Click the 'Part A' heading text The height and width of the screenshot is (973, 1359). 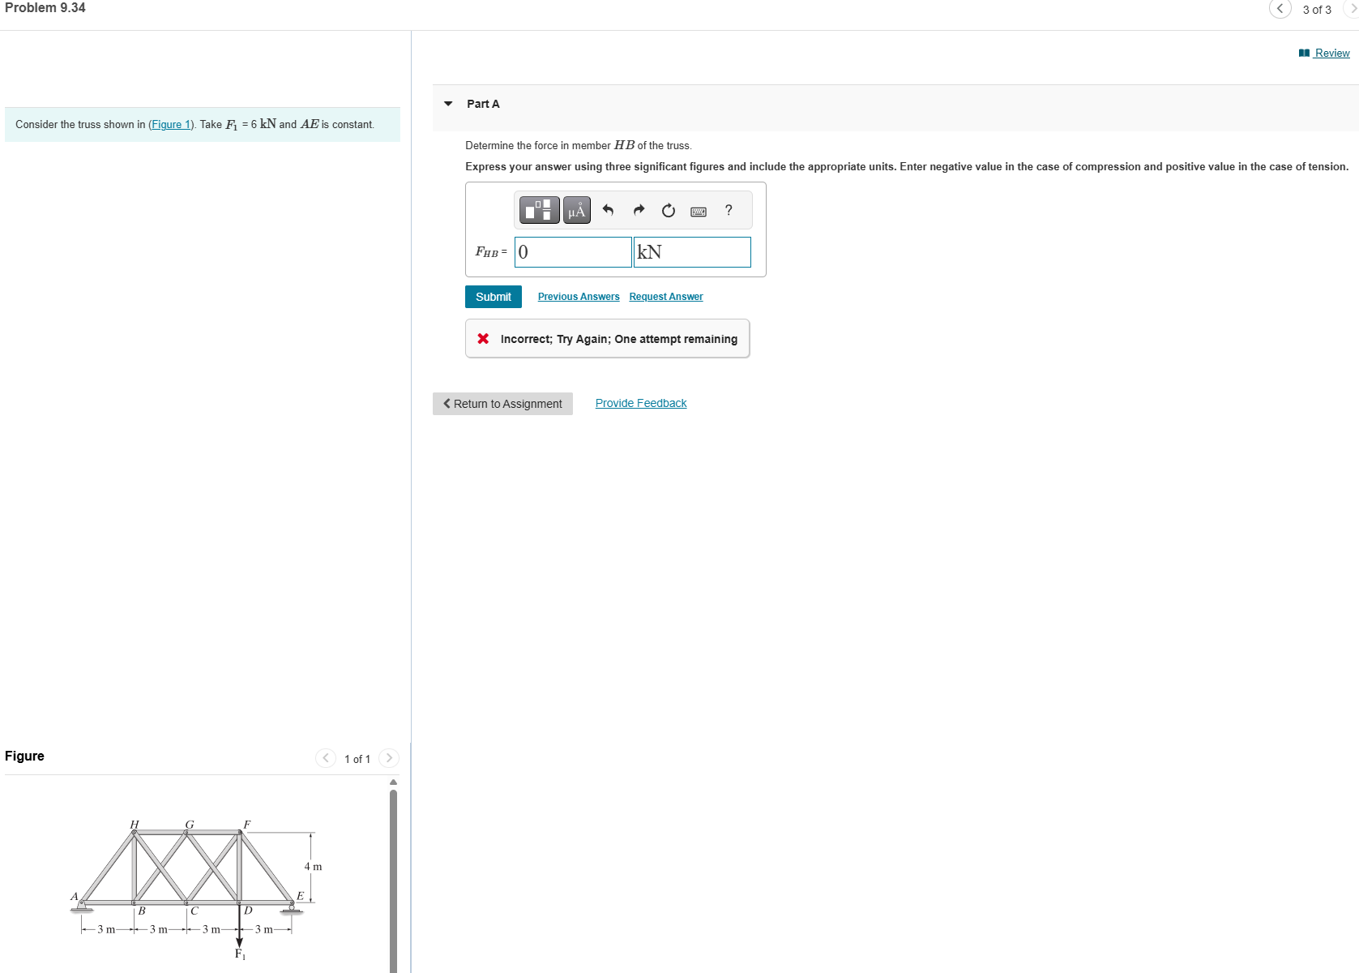pyautogui.click(x=483, y=104)
